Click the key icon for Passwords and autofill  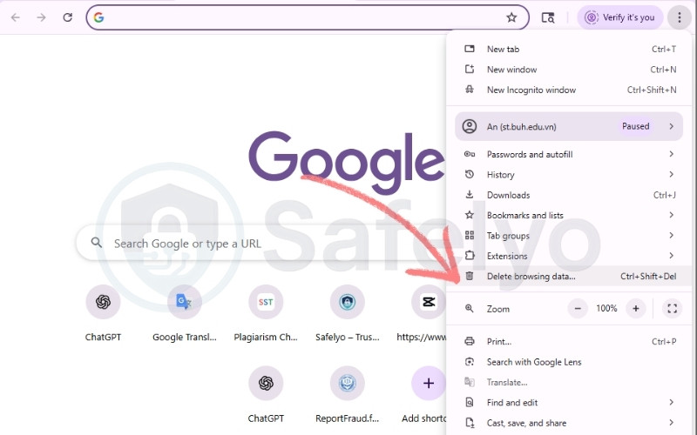[x=470, y=154]
